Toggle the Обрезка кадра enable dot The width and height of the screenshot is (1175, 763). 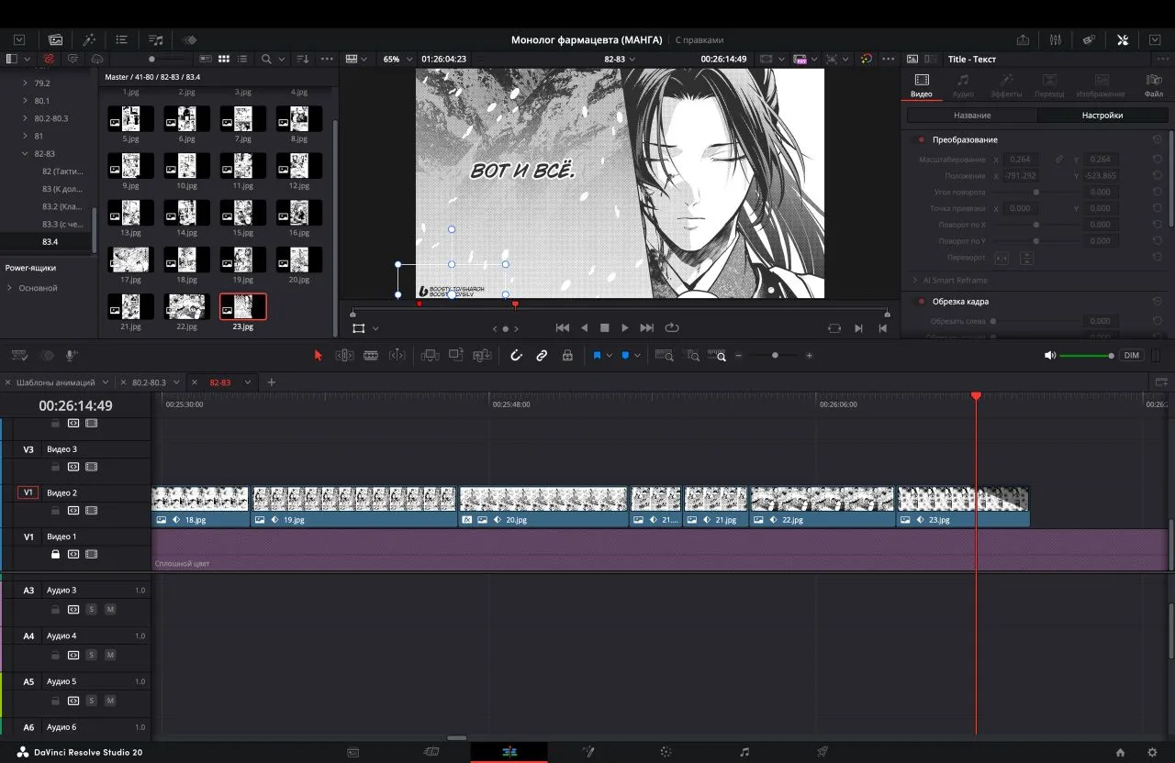point(921,301)
